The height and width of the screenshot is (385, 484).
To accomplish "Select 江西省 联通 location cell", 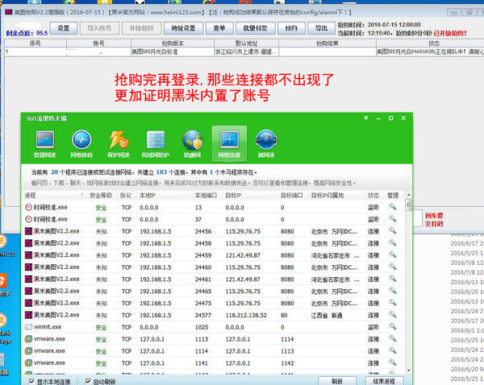I will pyautogui.click(x=327, y=315).
